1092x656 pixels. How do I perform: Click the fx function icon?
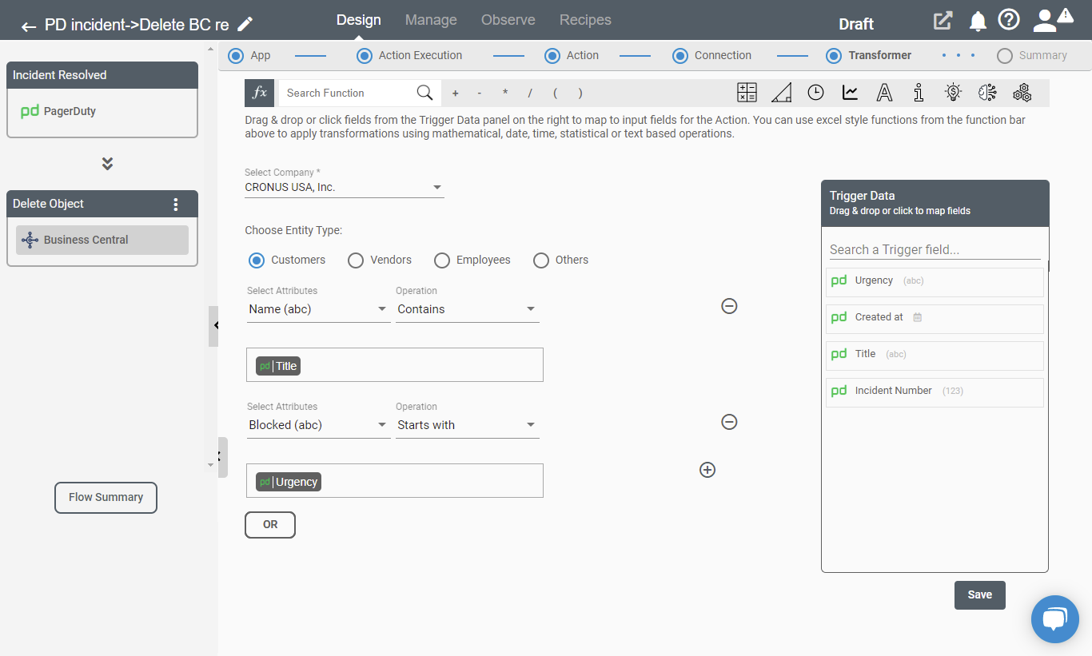260,93
